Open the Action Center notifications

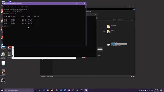pyautogui.click(x=161, y=90)
